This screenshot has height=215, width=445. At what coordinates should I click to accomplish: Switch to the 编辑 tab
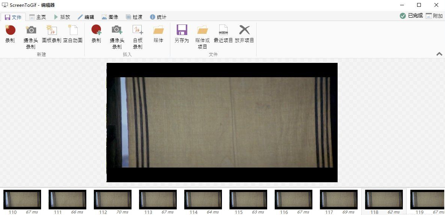[86, 17]
